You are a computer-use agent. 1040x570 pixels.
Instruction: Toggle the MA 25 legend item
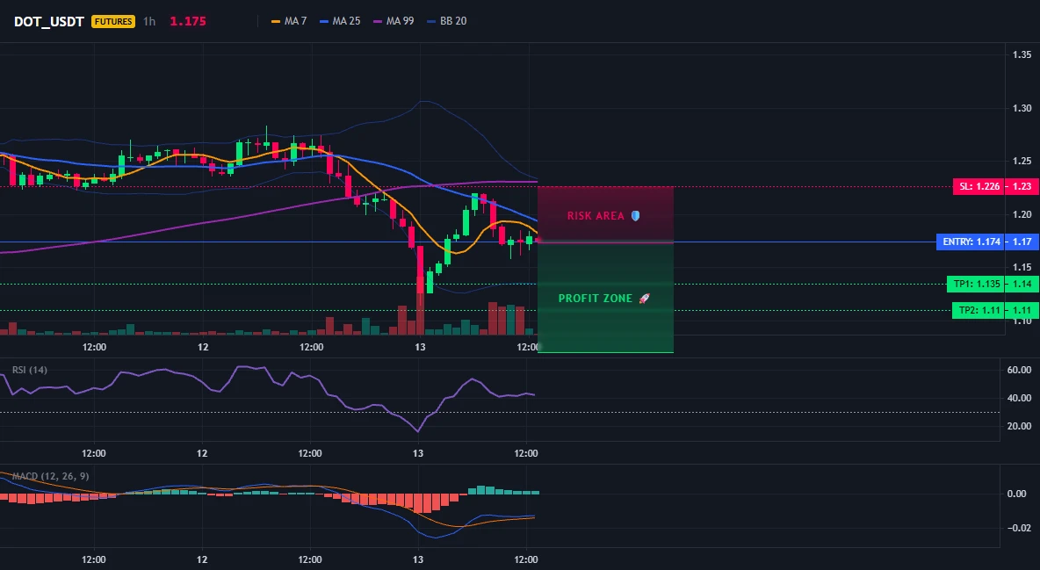tap(340, 21)
